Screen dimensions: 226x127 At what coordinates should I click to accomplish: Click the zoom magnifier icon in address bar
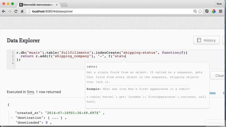195,11
